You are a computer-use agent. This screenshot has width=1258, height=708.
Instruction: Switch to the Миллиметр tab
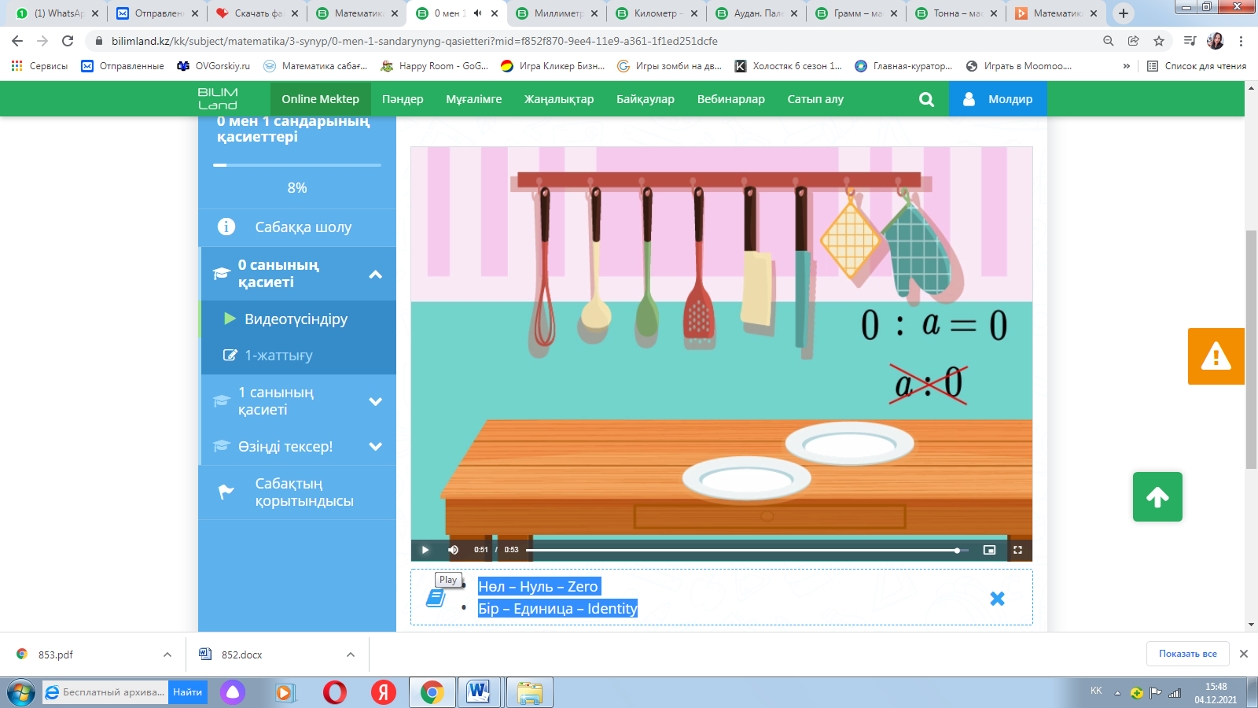[557, 13]
